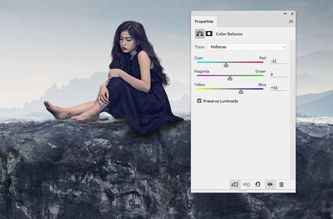Click the clip to layer icon

click(235, 184)
